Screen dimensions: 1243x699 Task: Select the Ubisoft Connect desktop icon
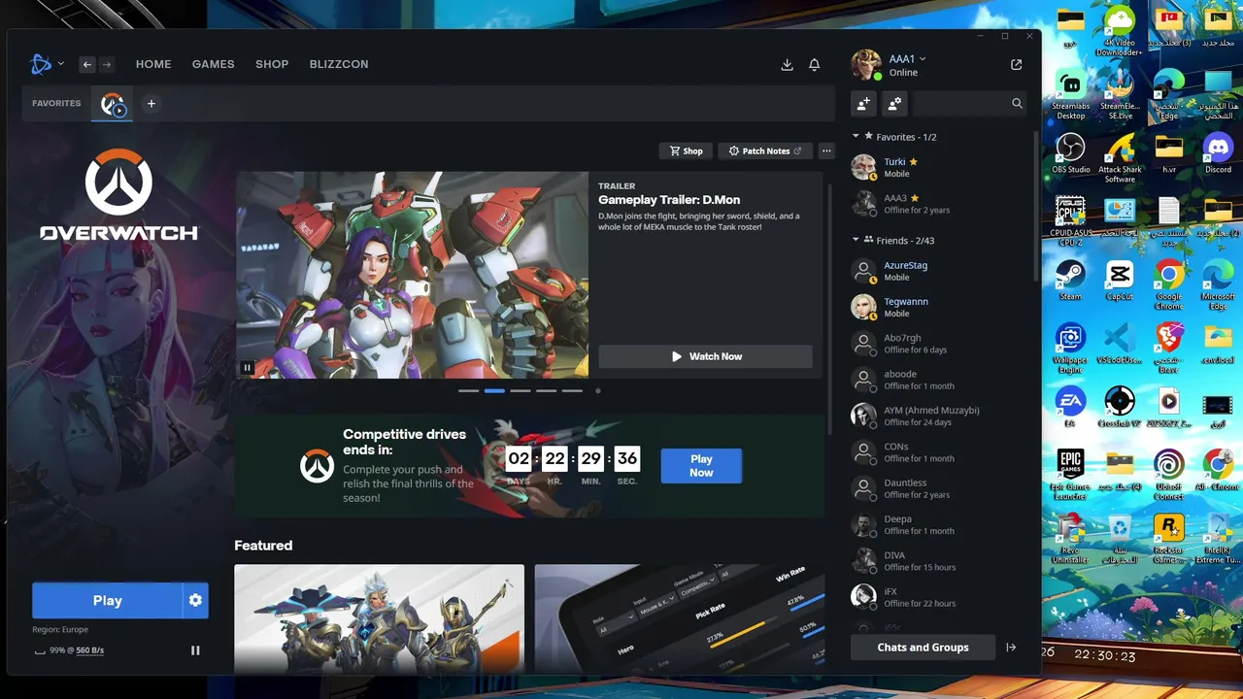(1169, 474)
